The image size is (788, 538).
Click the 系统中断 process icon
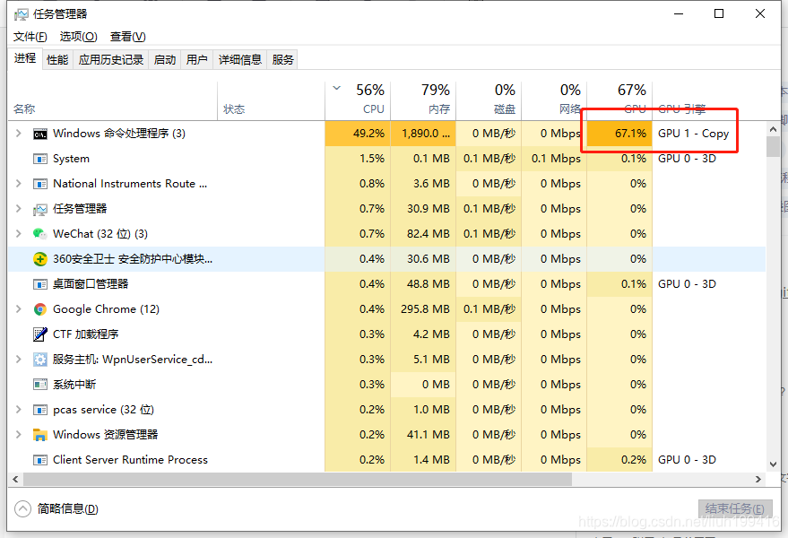tap(40, 385)
